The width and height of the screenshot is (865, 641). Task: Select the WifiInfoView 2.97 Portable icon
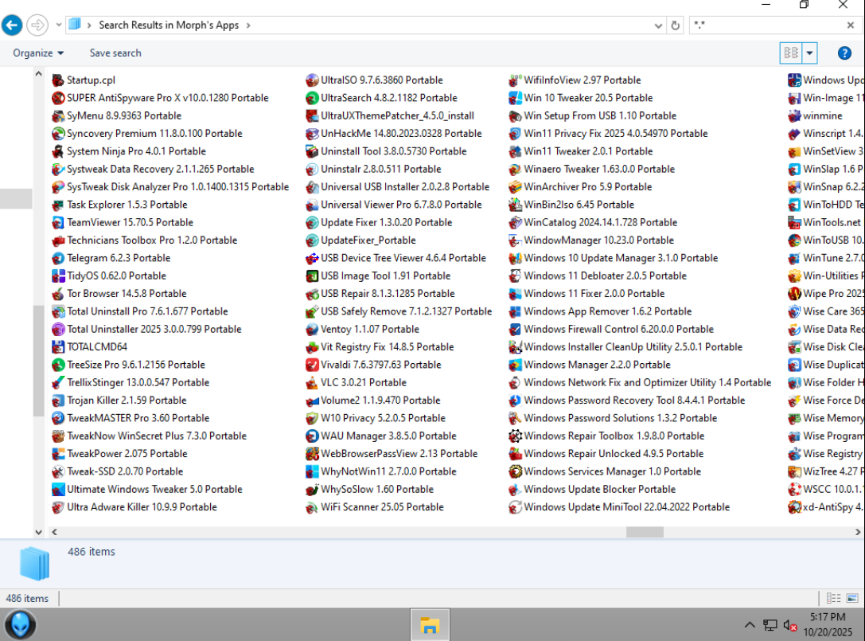coord(515,80)
